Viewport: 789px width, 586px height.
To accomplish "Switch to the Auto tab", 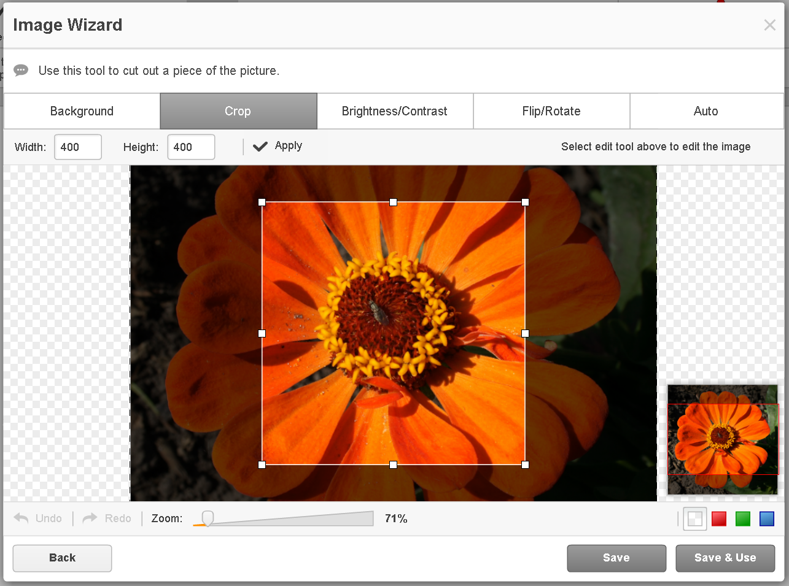I will (x=705, y=111).
